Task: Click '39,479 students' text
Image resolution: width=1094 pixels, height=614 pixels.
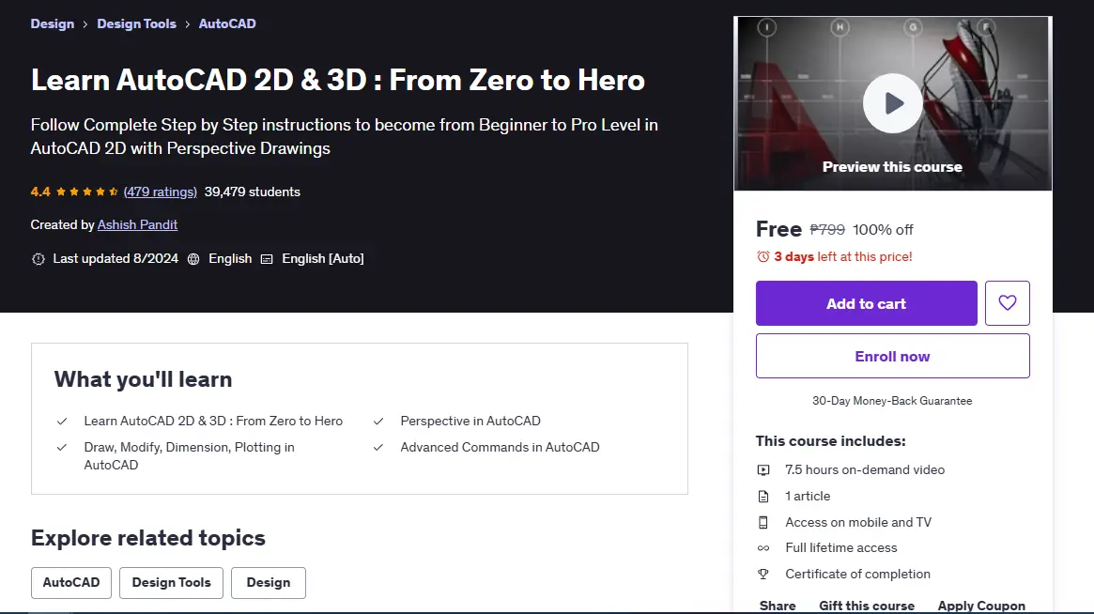Action: pos(252,192)
